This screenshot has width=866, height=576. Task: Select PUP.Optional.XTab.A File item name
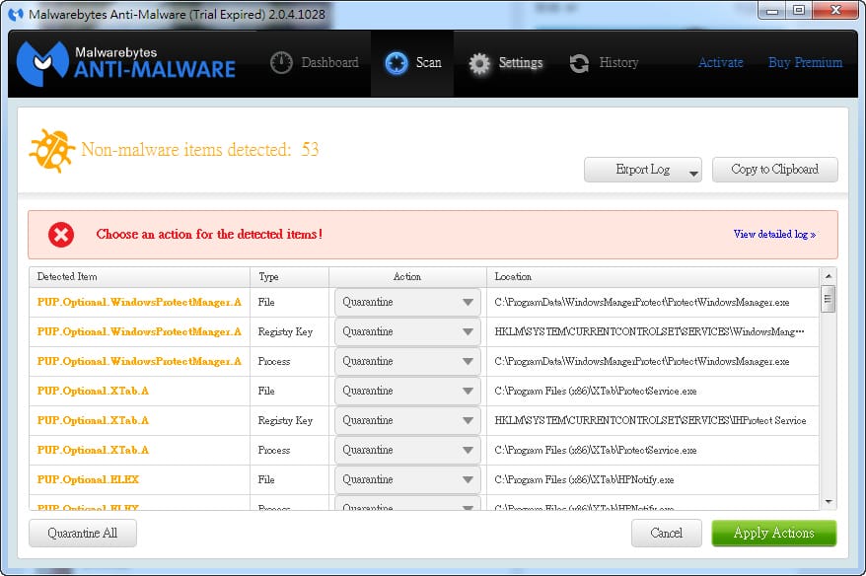coord(93,391)
